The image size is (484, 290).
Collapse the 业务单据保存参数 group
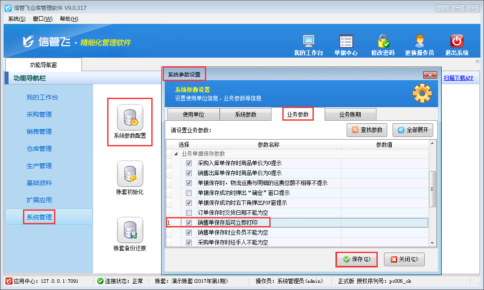click(x=176, y=154)
